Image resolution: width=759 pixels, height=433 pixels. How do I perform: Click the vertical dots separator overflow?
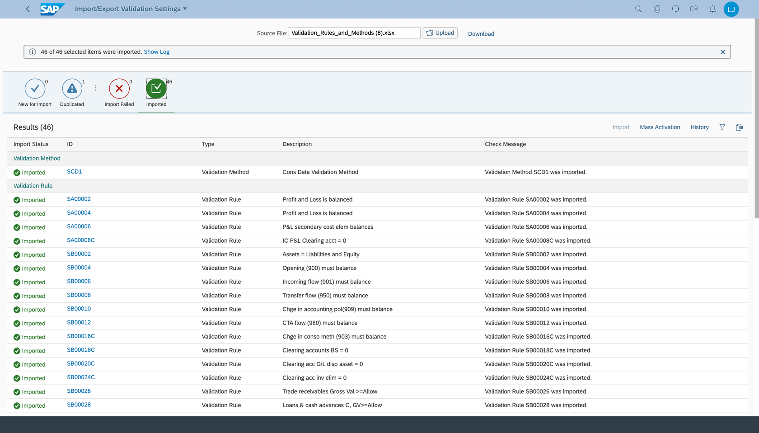click(96, 89)
